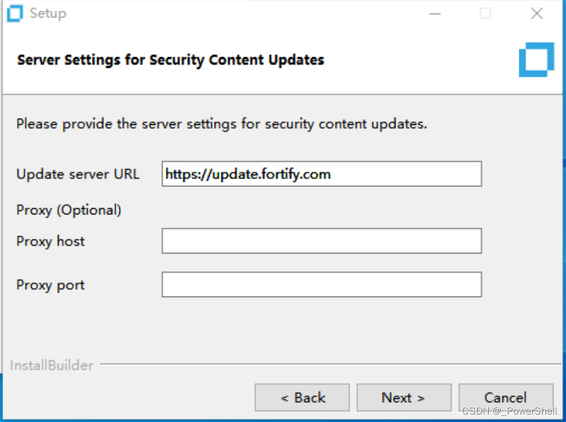Close the Setup window
The height and width of the screenshot is (422, 566).
tap(537, 14)
